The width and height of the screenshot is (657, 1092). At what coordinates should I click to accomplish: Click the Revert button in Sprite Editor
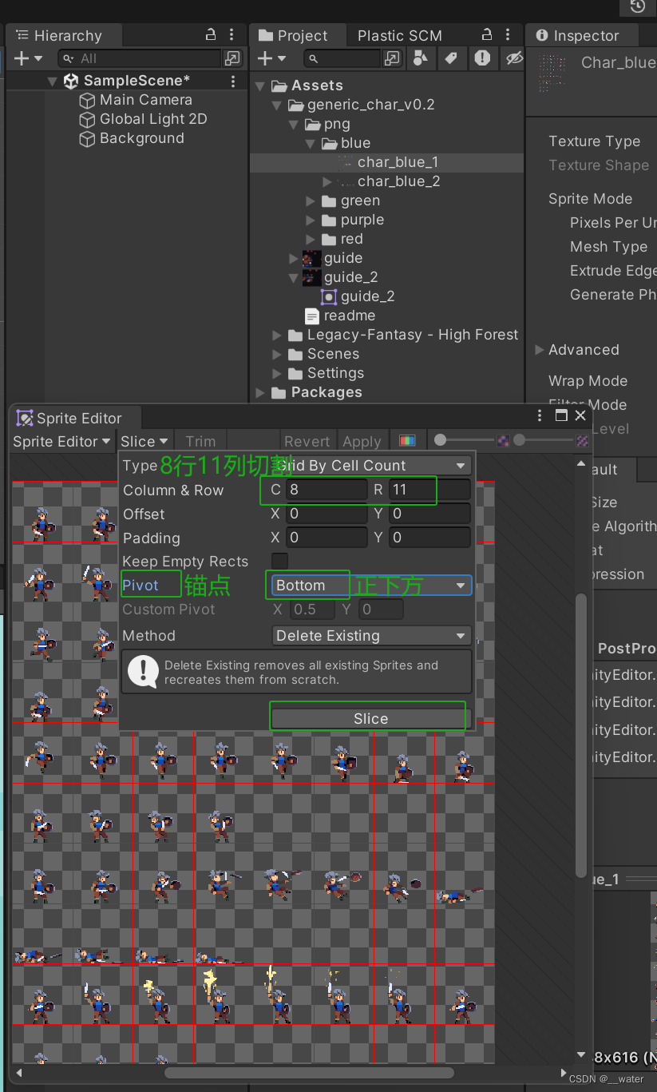point(307,442)
